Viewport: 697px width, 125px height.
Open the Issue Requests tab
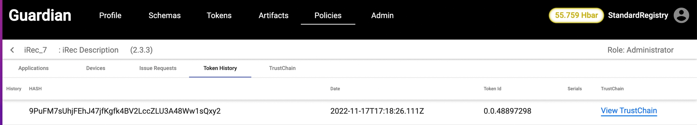158,68
